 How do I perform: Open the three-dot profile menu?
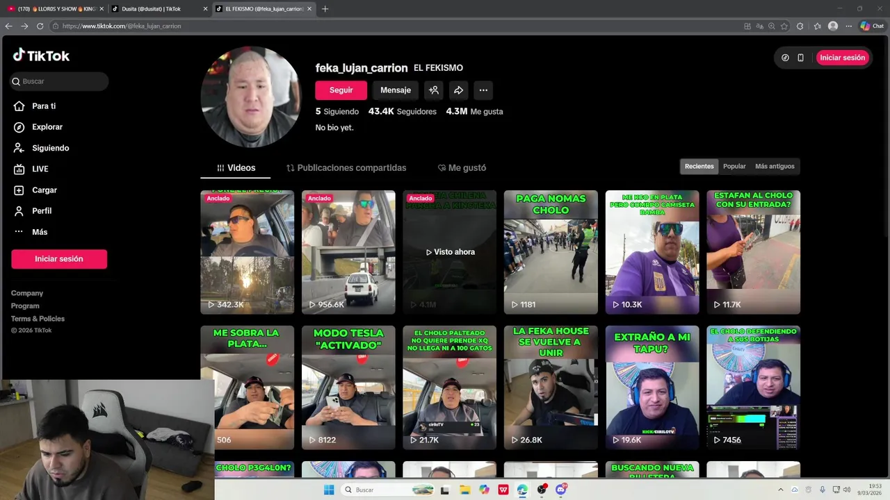483,90
